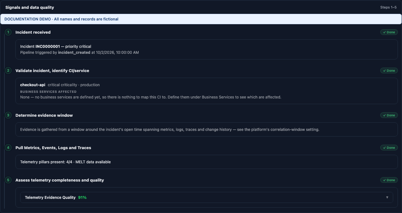Click 'Pull Metrics, Events, Logs and Traces' title
The width and height of the screenshot is (402, 213).
coord(53,148)
